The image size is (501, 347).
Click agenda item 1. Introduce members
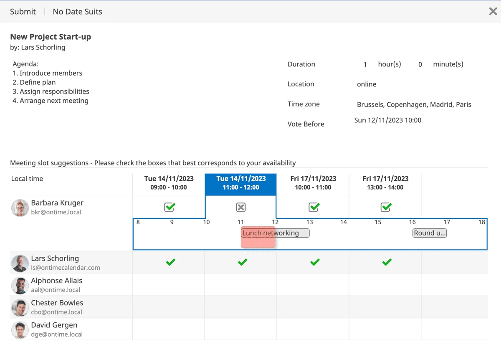click(48, 73)
